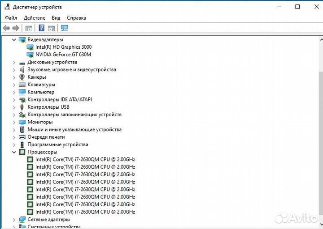
Task: Open the Вид menu
Action: point(56,18)
